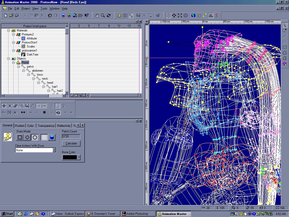Click the Open folder icon in toolbar
This screenshot has height=217, width=289.
(x=11, y=16)
